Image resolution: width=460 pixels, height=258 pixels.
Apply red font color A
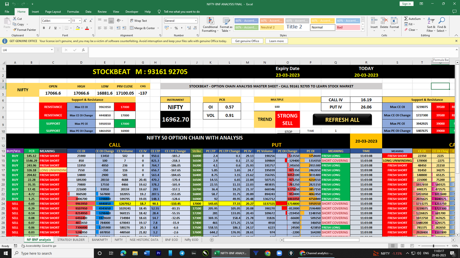(x=87, y=28)
